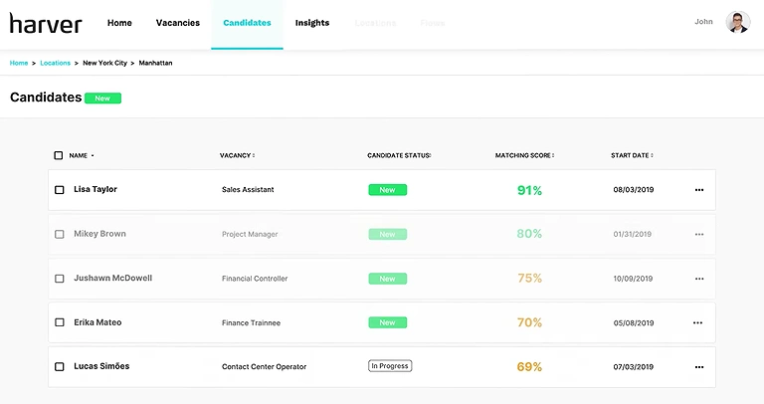Click the Project Manager vacancy
This screenshot has width=764, height=404.
click(x=250, y=234)
